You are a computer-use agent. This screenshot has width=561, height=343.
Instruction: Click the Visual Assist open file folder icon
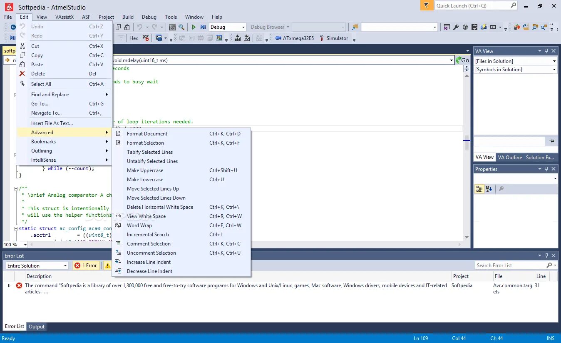point(526,27)
